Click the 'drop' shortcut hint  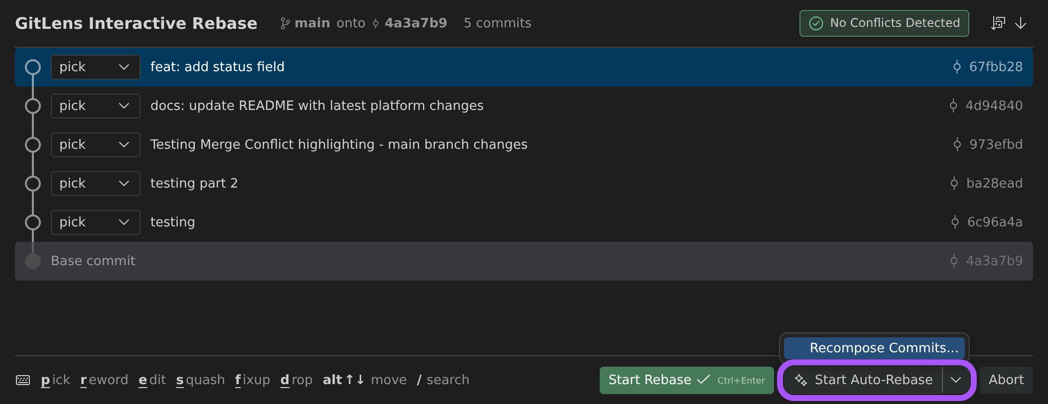[296, 380]
